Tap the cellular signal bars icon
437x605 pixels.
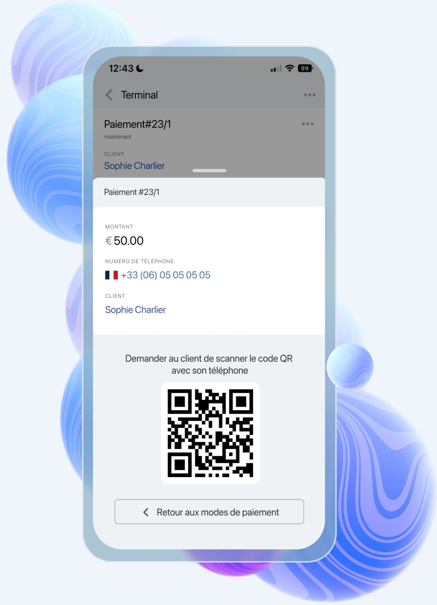click(276, 68)
